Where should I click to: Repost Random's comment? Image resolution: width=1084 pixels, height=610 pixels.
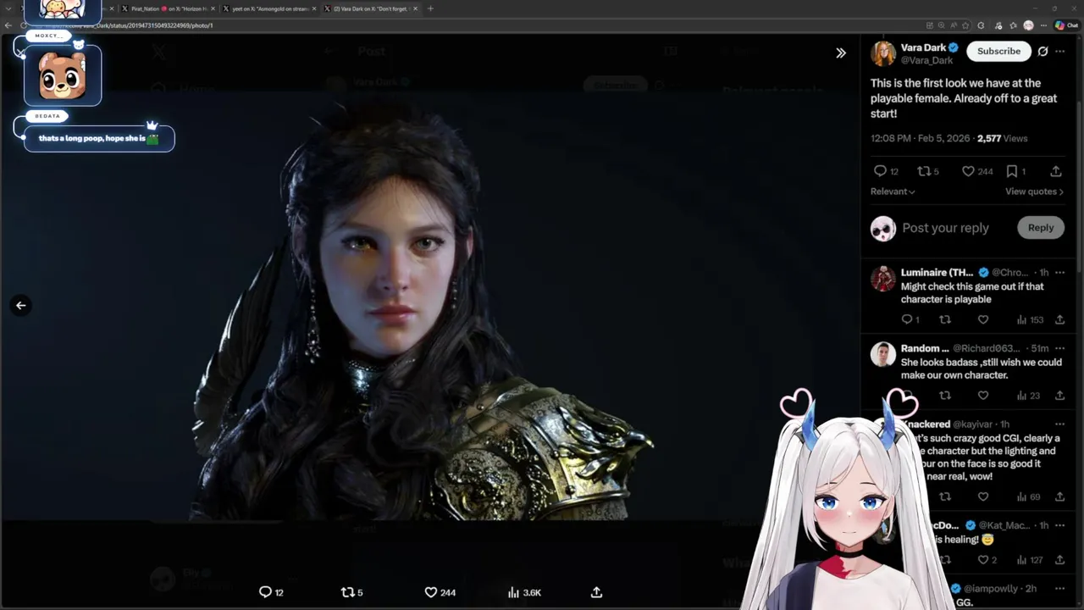[945, 396]
